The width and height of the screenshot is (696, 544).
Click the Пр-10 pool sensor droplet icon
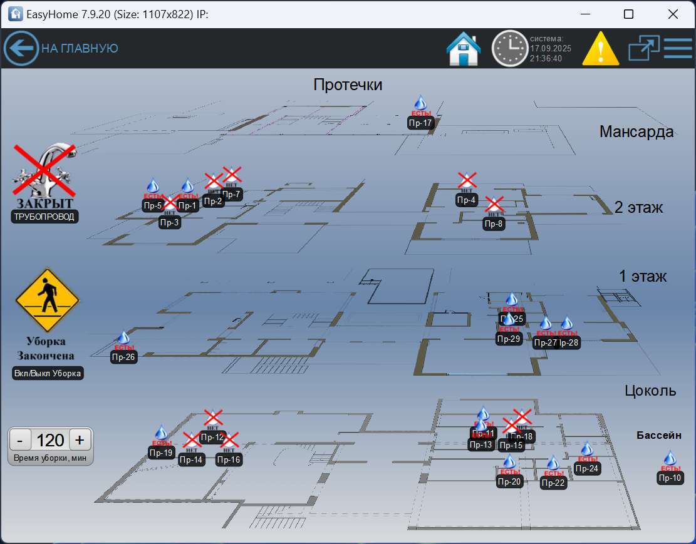670,458
